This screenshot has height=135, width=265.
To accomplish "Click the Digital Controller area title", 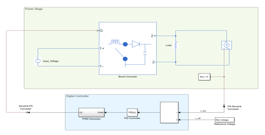I will click(77, 96).
